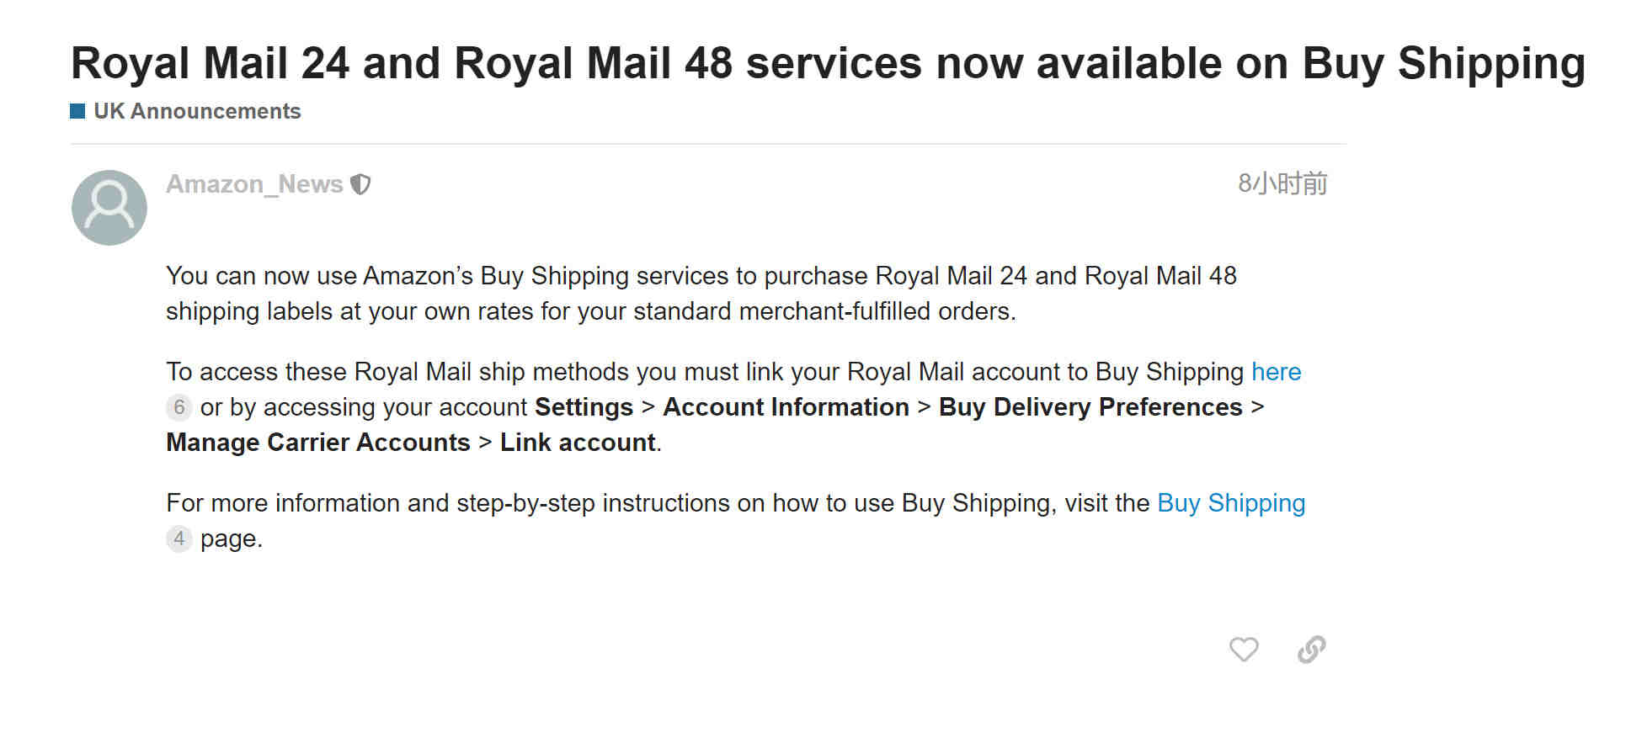
Task: Click the moderator shield icon beside Amazon_News
Action: 360,184
